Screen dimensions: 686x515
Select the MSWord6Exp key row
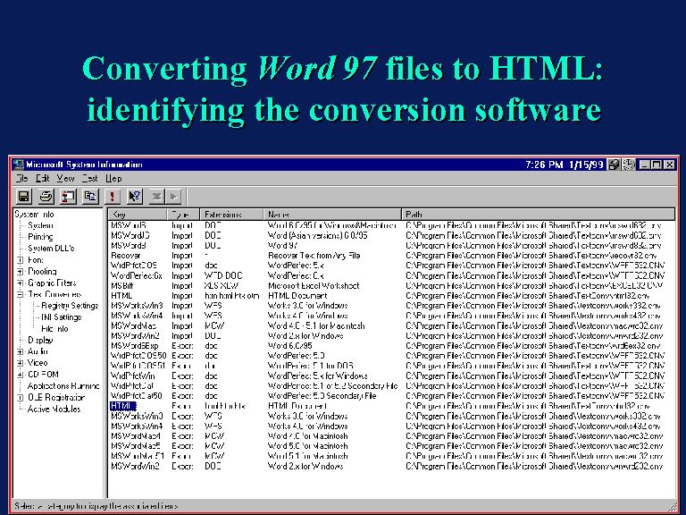(x=134, y=346)
